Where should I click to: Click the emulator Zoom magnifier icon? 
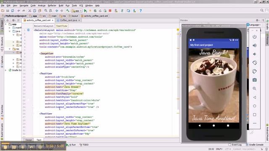pos(255,89)
